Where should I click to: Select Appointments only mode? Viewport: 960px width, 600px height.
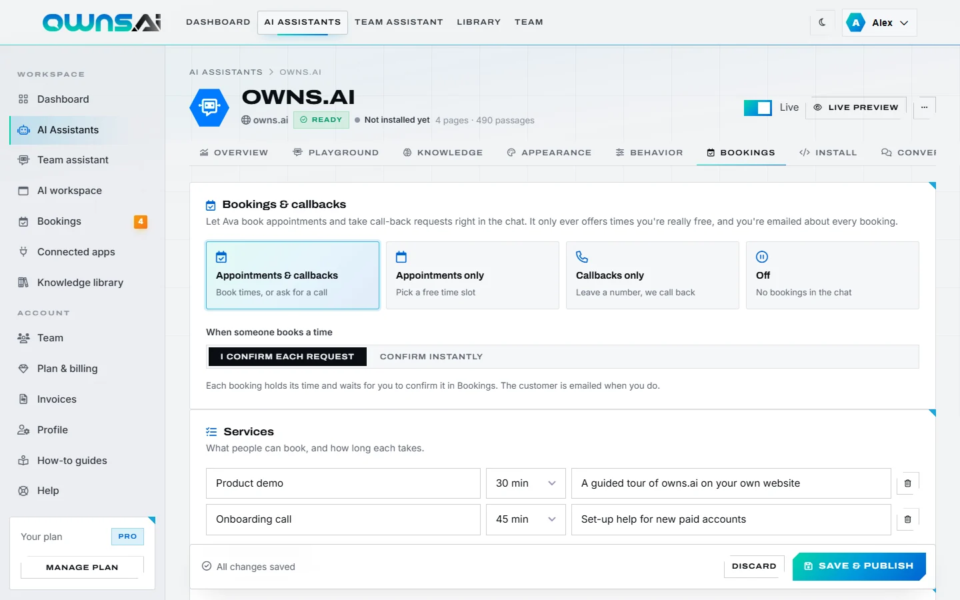point(473,275)
